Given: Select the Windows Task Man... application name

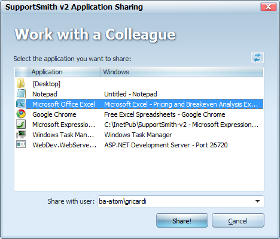Looking at the screenshot, I should [63, 135].
